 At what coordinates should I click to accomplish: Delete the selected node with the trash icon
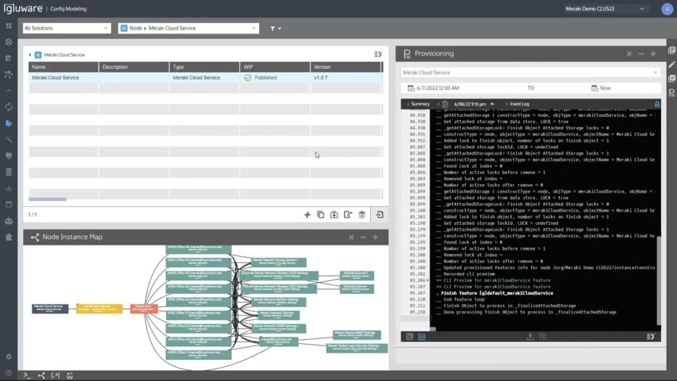[362, 214]
